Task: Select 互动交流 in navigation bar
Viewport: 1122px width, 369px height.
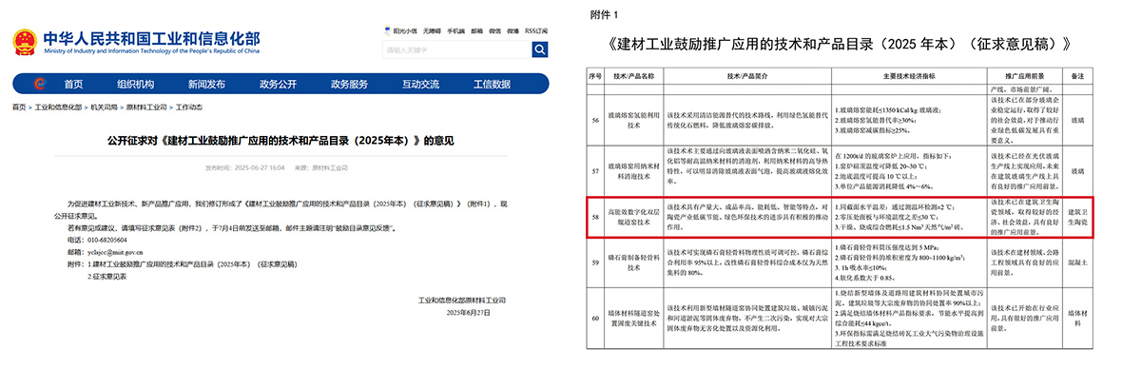Action: point(420,84)
